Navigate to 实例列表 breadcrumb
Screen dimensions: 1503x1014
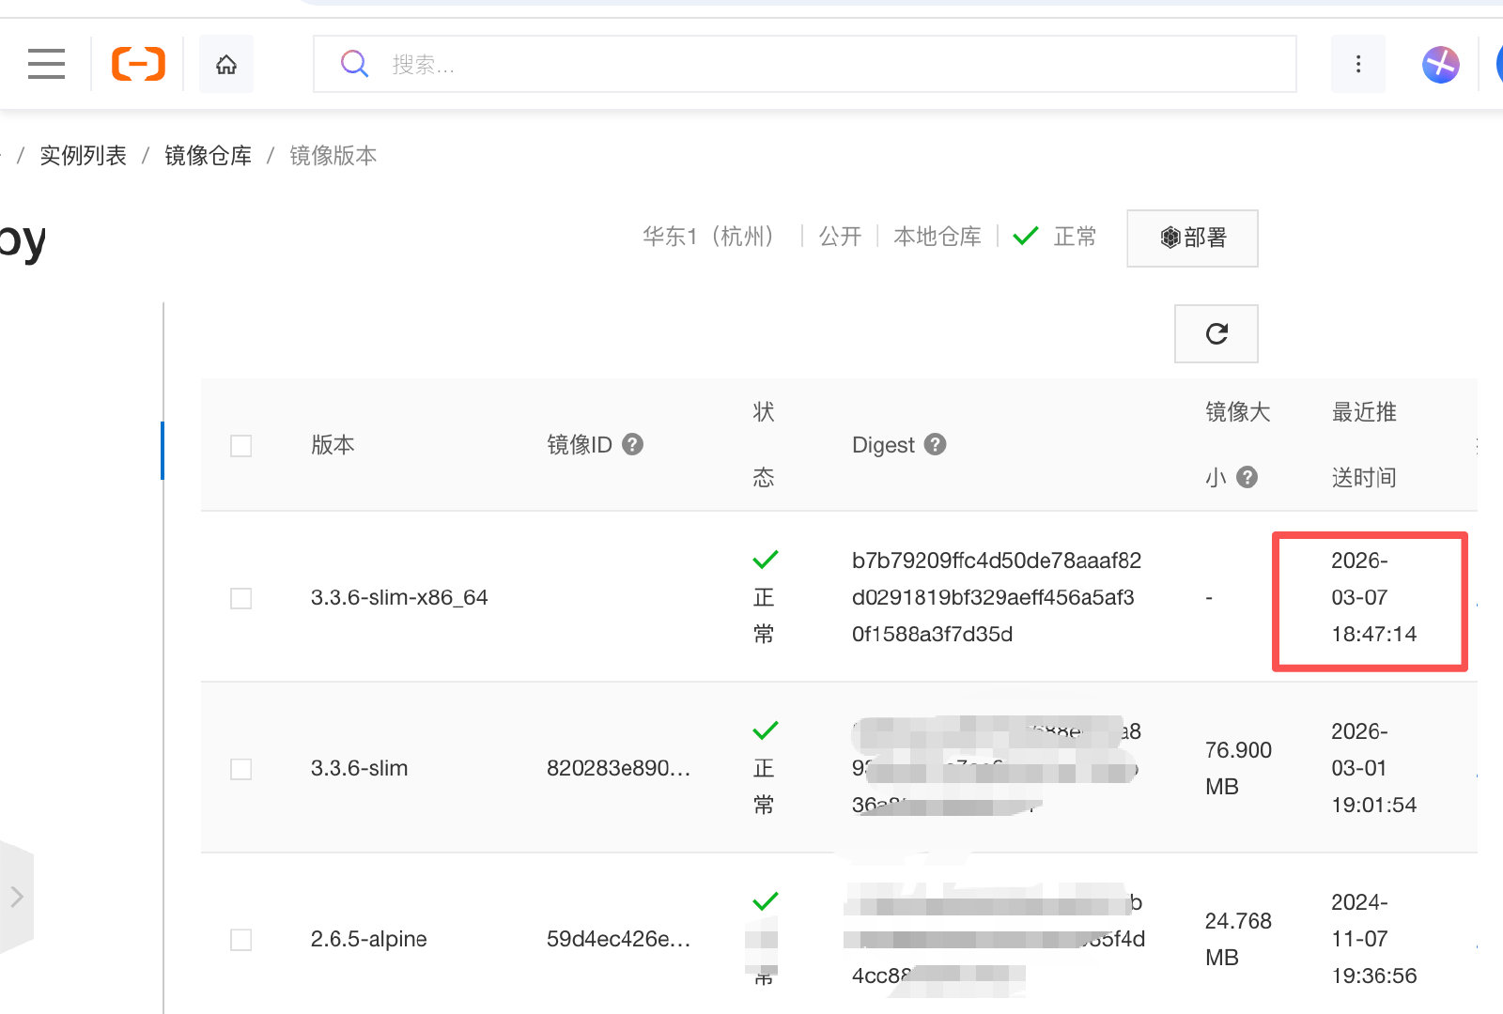(83, 156)
